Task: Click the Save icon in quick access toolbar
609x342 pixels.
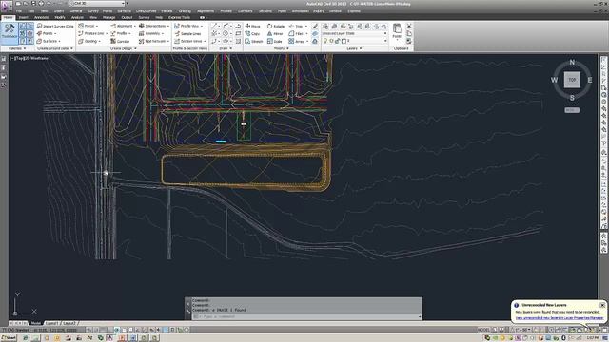Action: point(33,4)
